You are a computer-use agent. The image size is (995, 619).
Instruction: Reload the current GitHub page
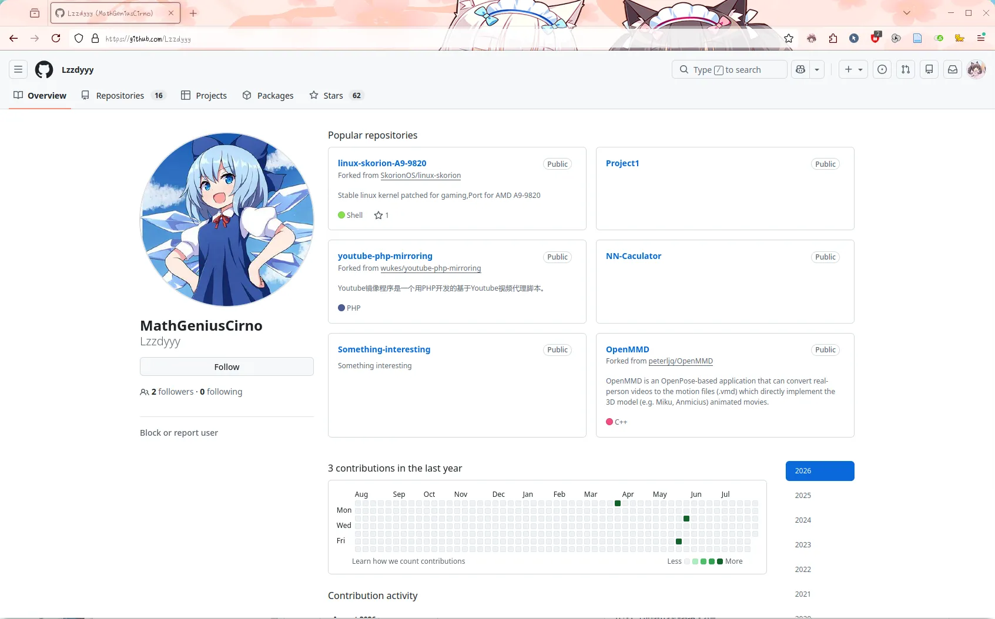click(x=56, y=38)
